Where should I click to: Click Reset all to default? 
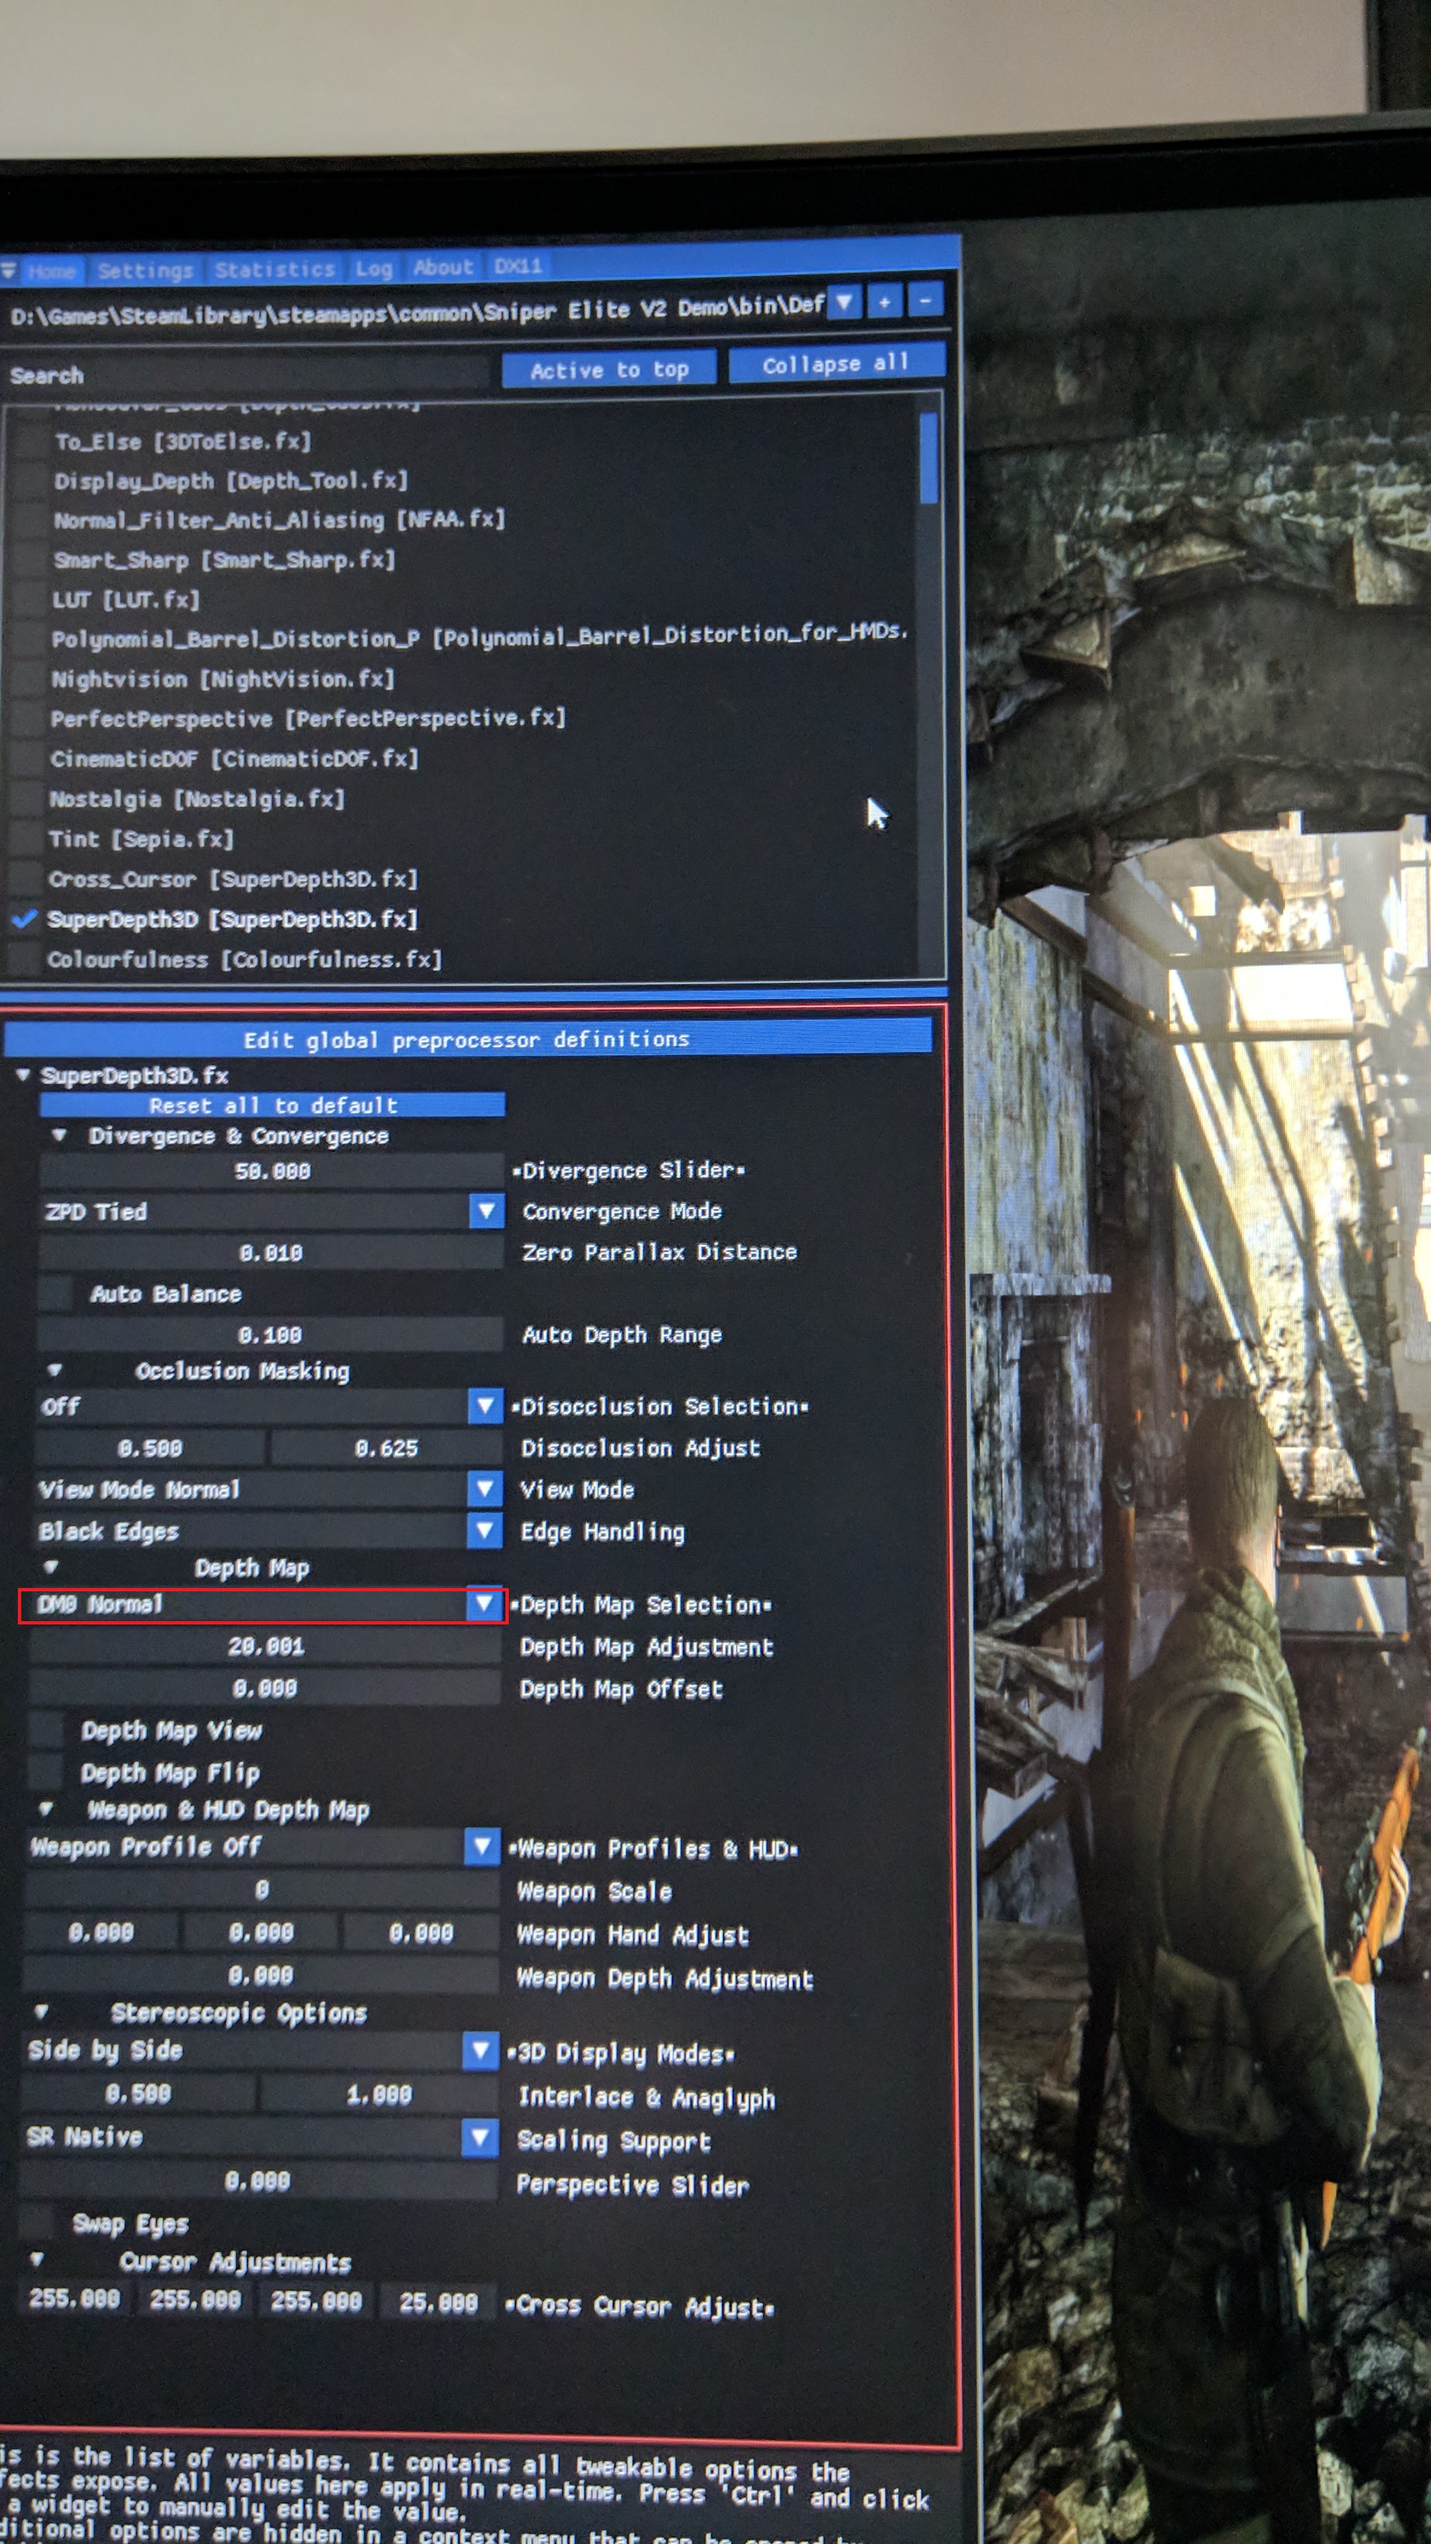[272, 1105]
